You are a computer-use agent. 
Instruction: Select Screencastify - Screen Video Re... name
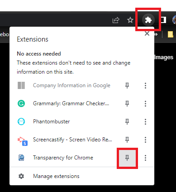pyautogui.click(x=72, y=140)
